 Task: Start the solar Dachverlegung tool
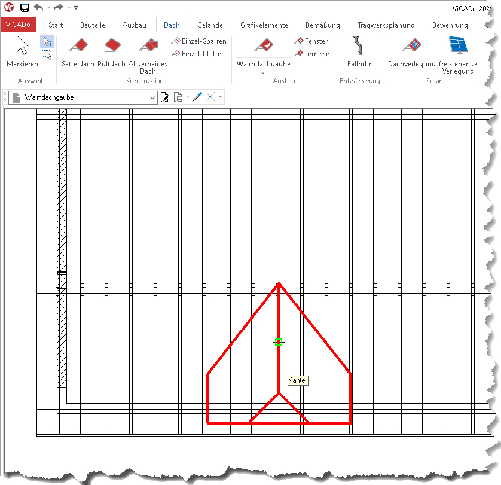coord(411,51)
